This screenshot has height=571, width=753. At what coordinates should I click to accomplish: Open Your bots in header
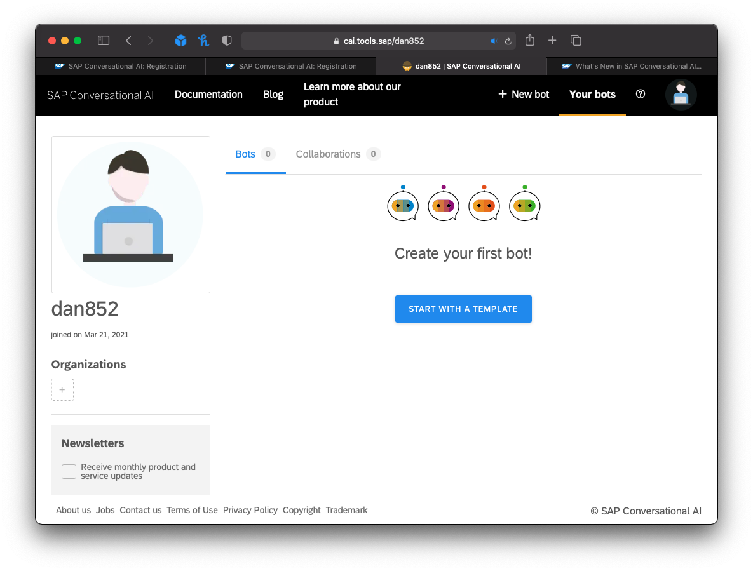coord(592,95)
